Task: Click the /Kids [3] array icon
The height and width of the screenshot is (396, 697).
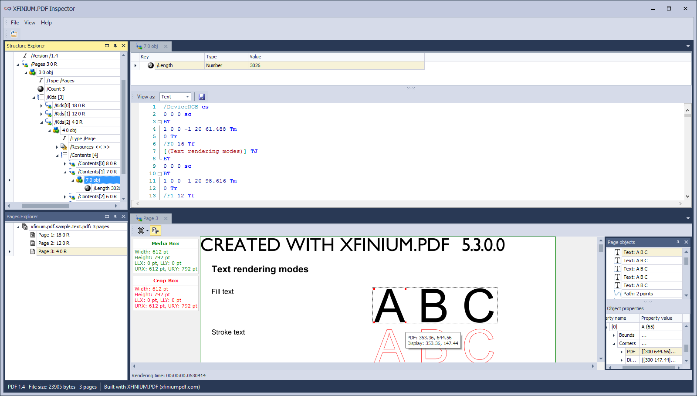Action: [41, 97]
